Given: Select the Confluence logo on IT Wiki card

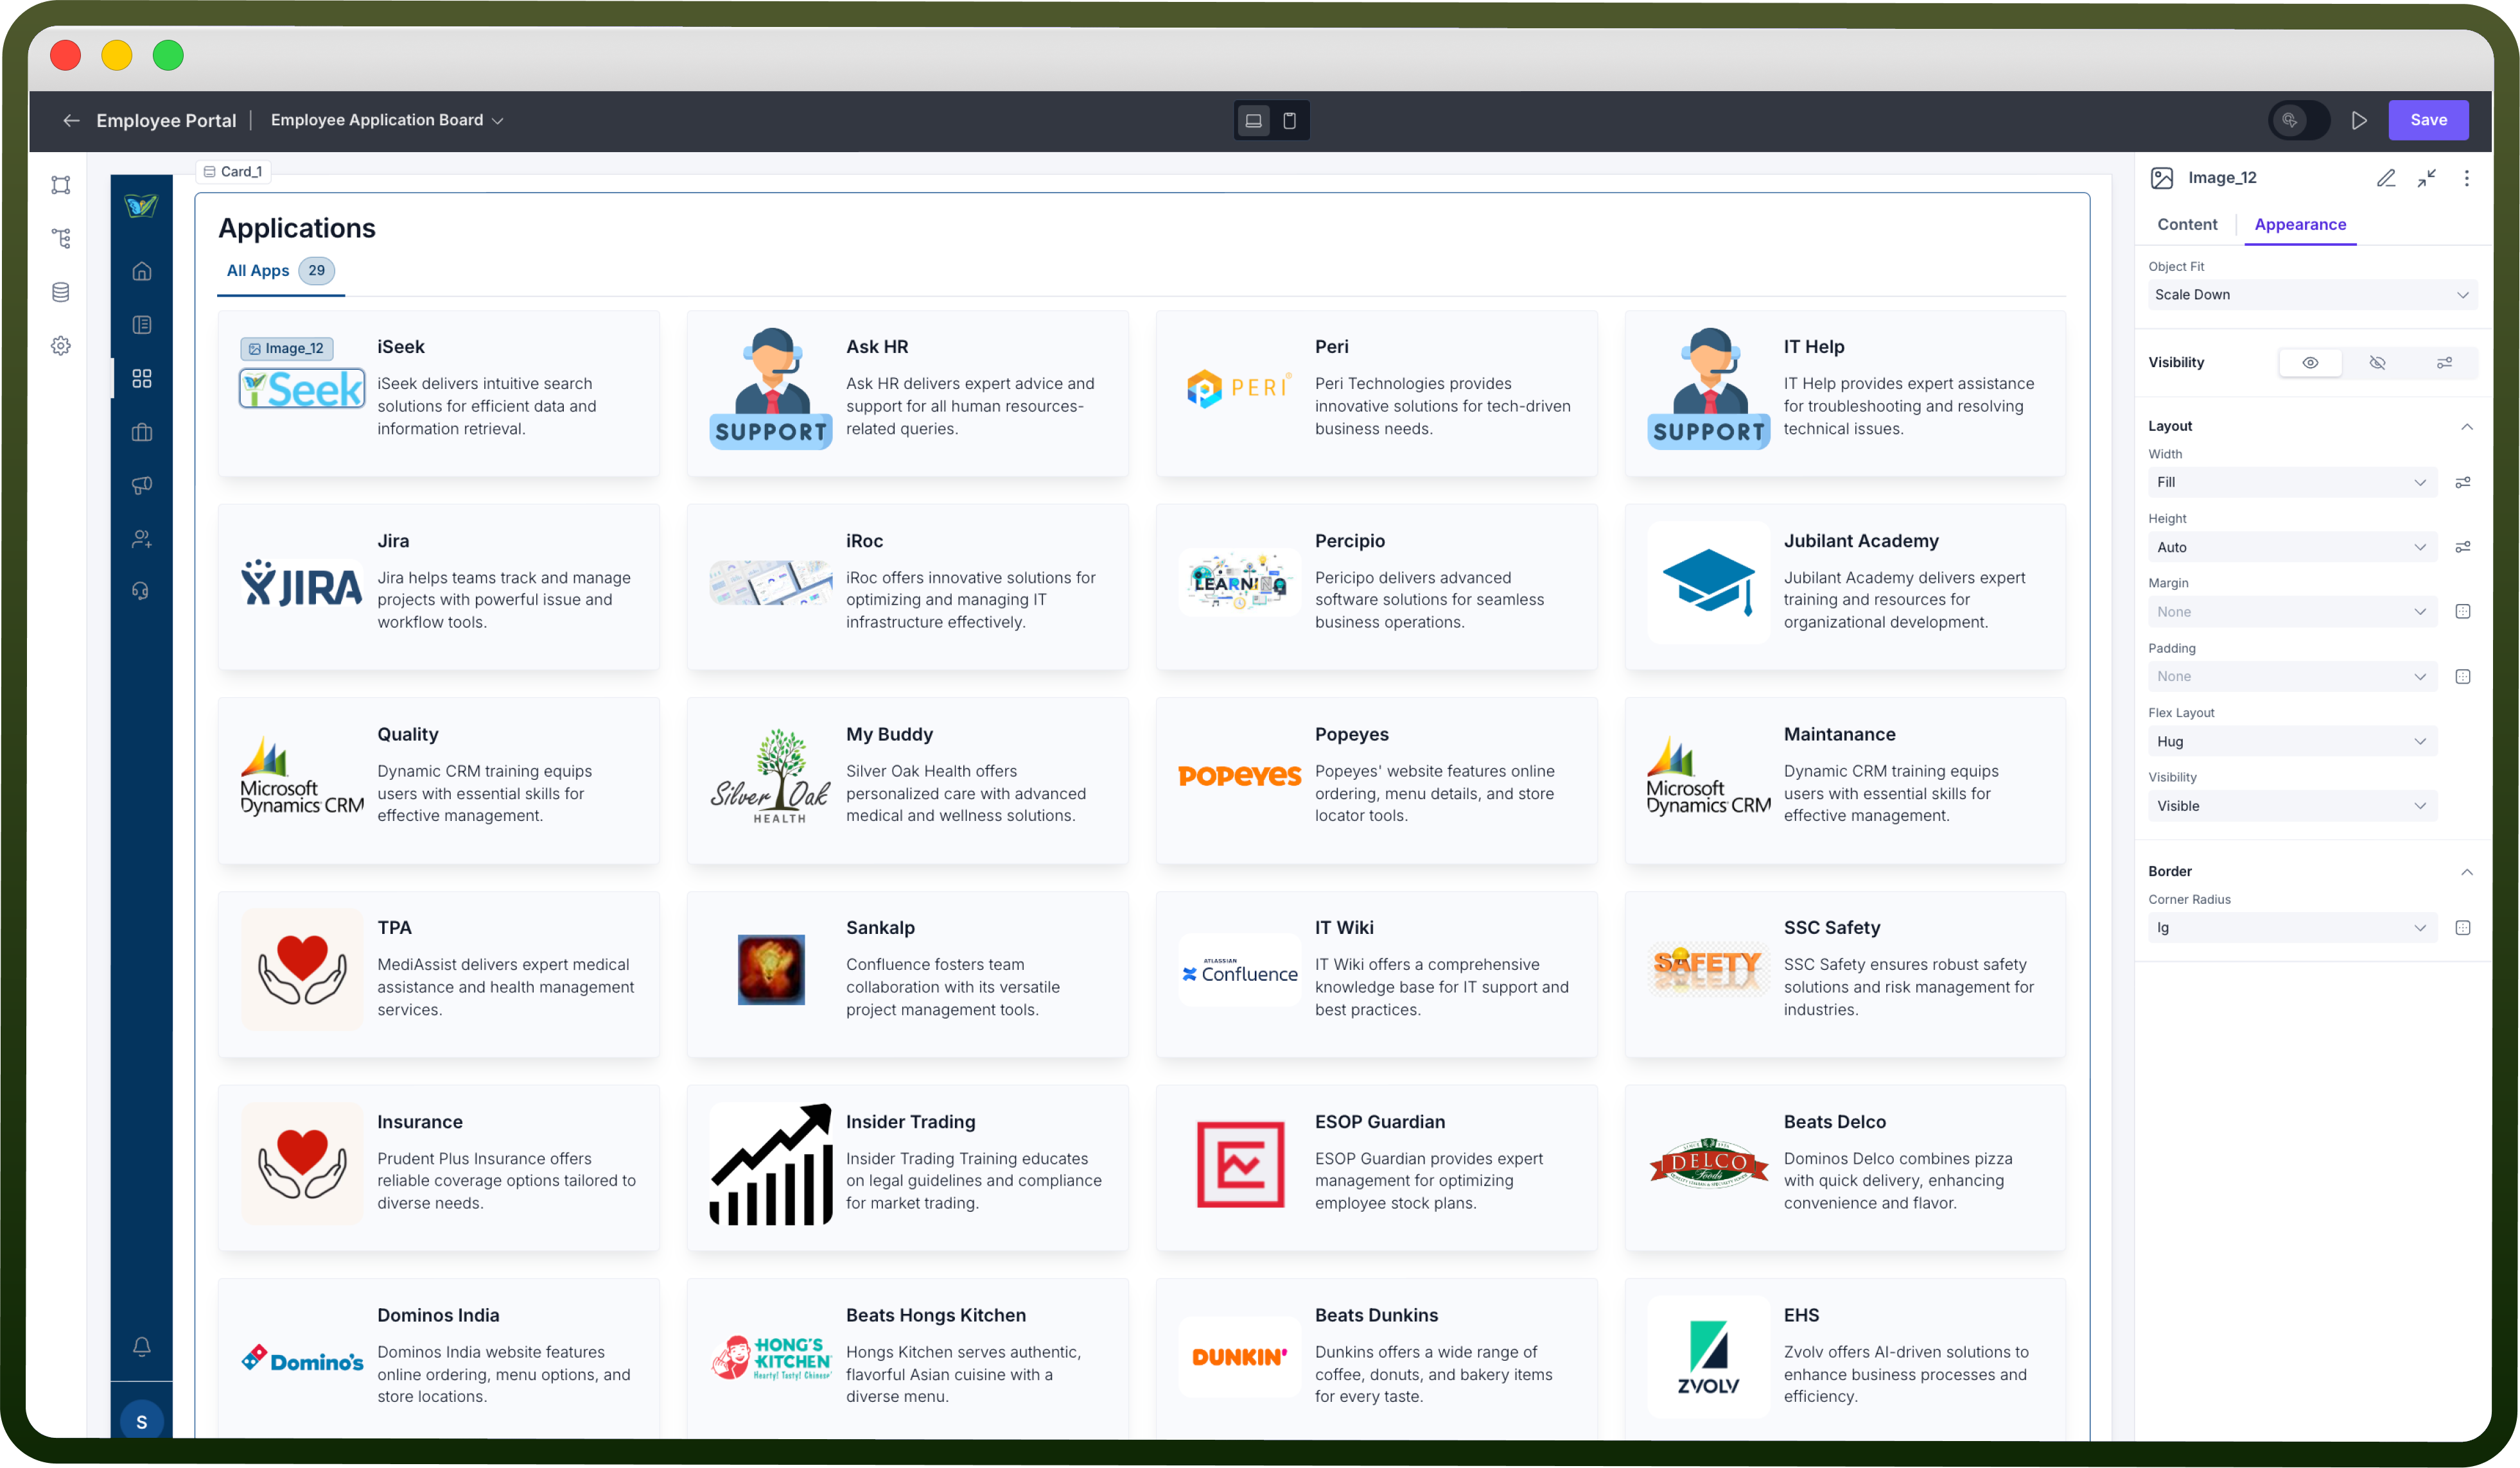Looking at the screenshot, I should [1240, 971].
